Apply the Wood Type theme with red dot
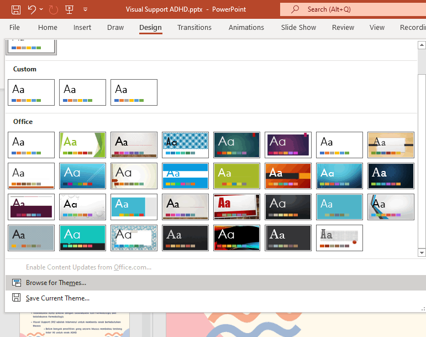The height and width of the screenshot is (337, 426). tap(340, 238)
